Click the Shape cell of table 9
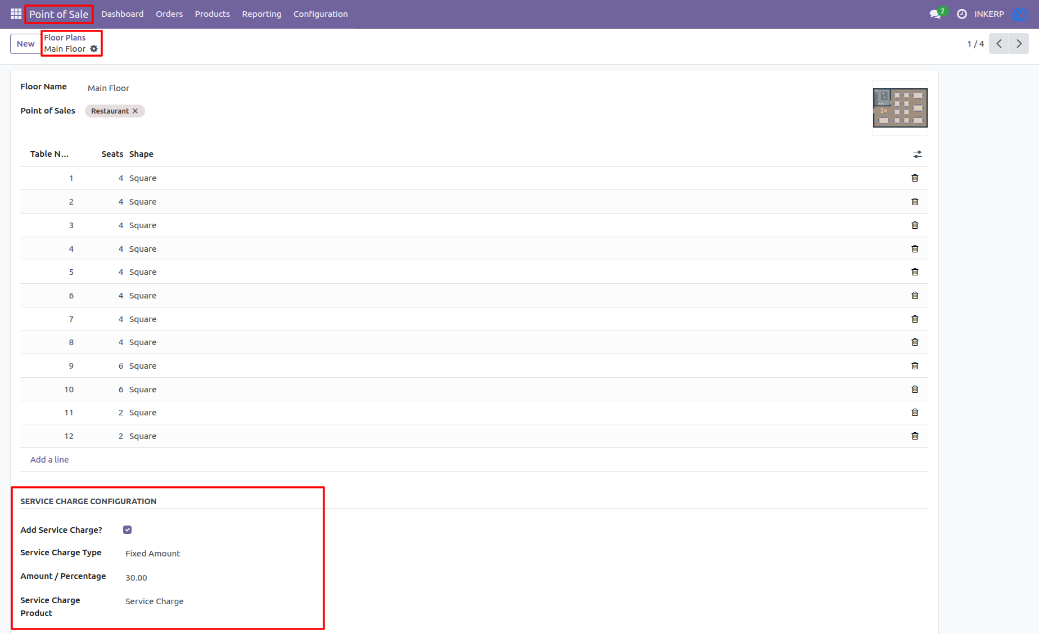Image resolution: width=1039 pixels, height=634 pixels. click(143, 366)
